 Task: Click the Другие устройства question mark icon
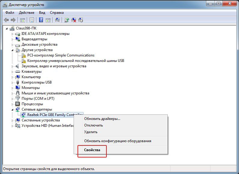click(x=18, y=50)
